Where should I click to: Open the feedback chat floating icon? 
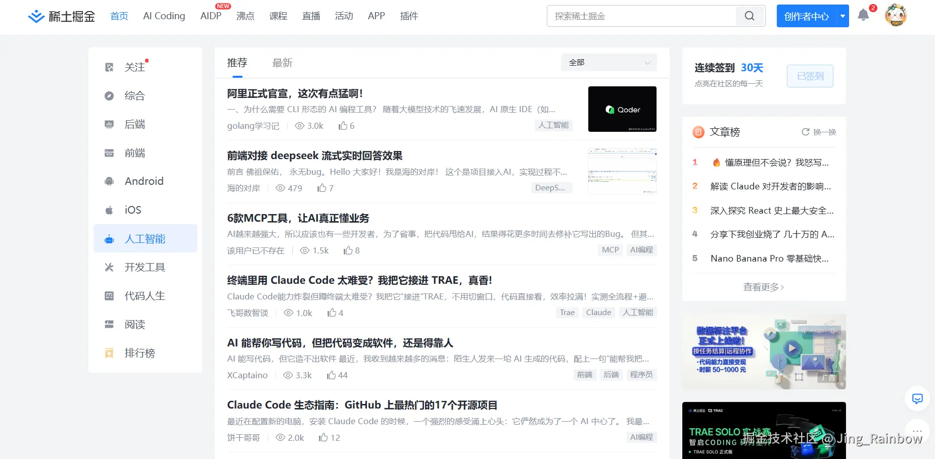pyautogui.click(x=917, y=399)
